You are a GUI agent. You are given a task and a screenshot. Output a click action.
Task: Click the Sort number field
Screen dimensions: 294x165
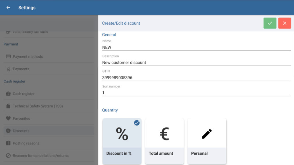point(196,93)
